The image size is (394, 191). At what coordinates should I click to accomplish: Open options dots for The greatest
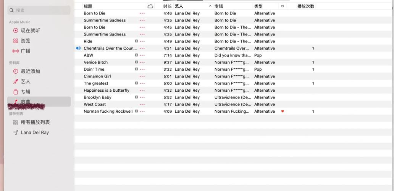(142, 84)
